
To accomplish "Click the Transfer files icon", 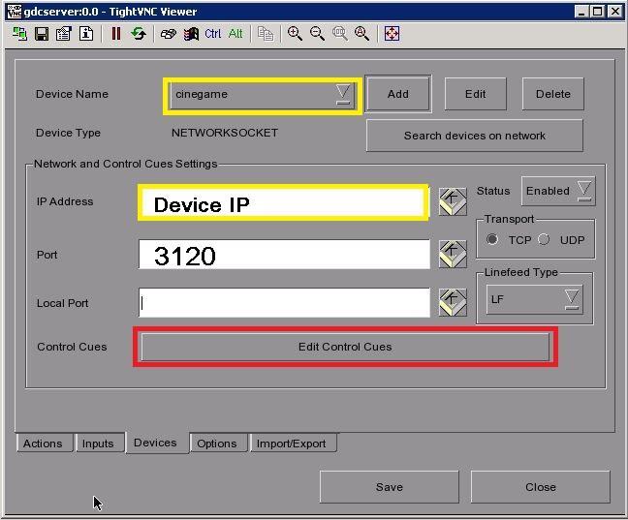I will pos(266,34).
